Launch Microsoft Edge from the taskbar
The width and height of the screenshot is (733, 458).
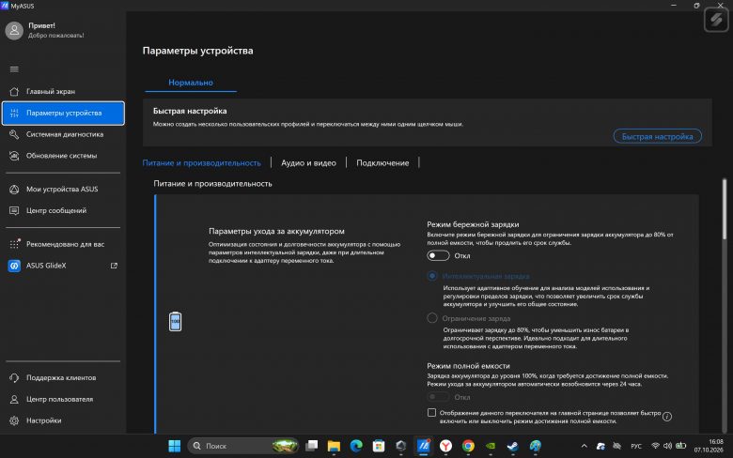pos(356,447)
